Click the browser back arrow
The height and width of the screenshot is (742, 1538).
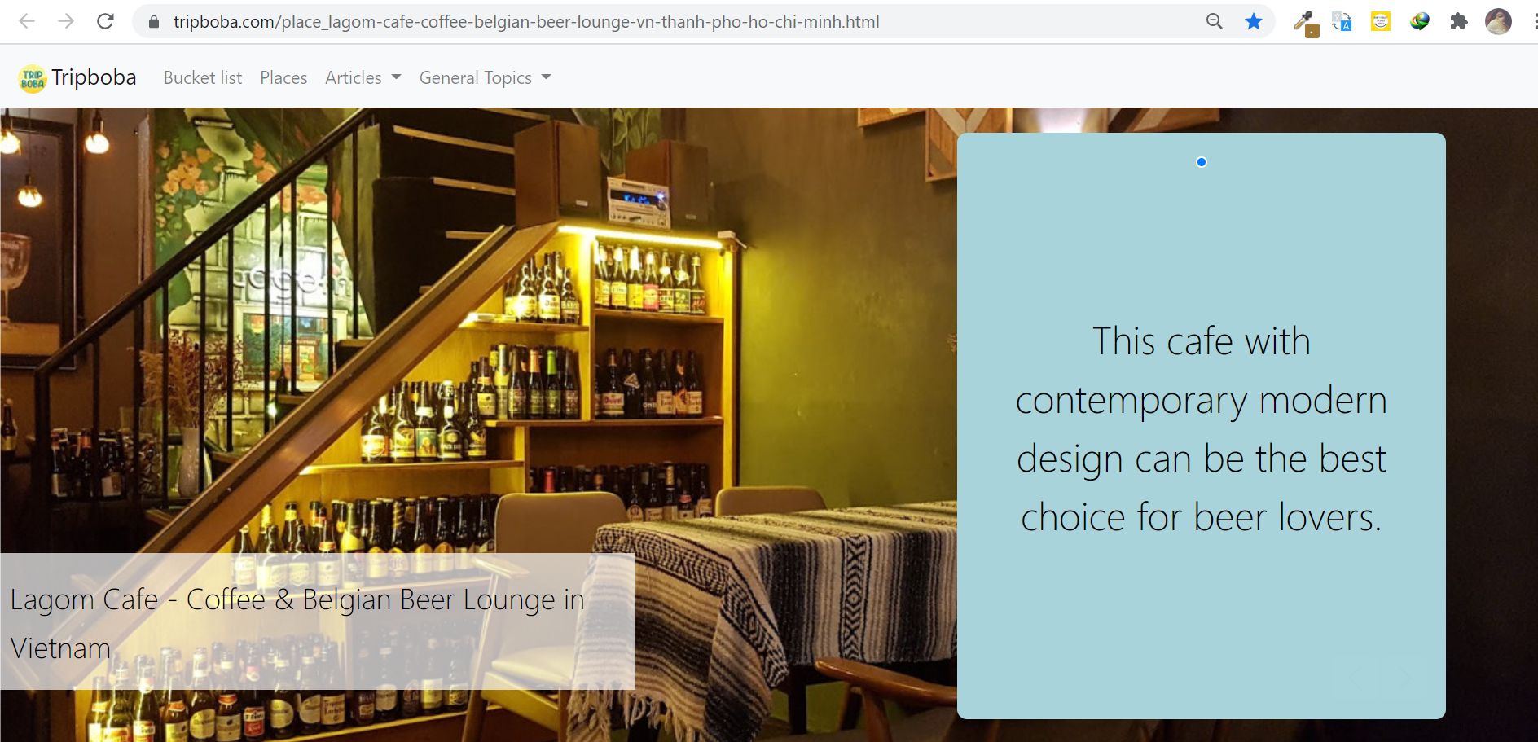pos(27,21)
